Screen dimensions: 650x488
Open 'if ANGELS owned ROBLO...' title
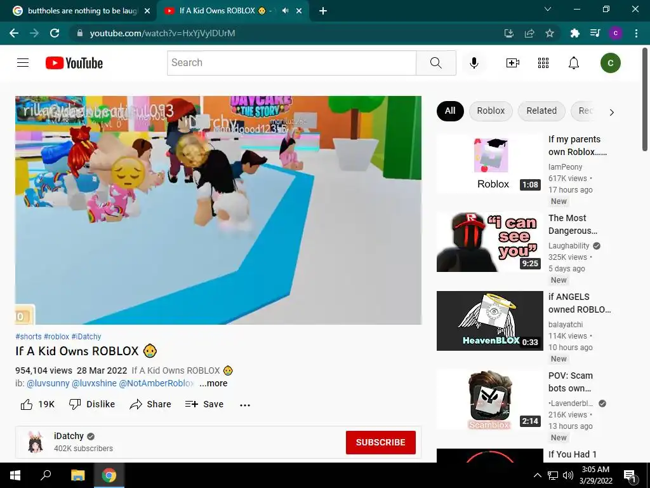[580, 303]
